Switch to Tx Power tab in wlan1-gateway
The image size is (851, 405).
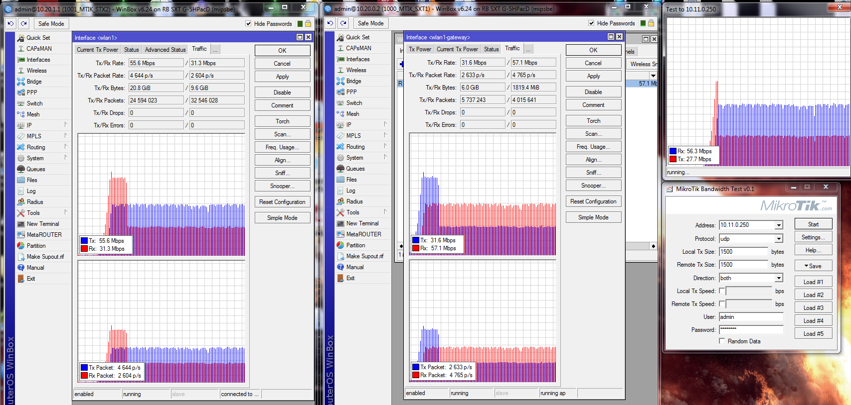coord(420,49)
